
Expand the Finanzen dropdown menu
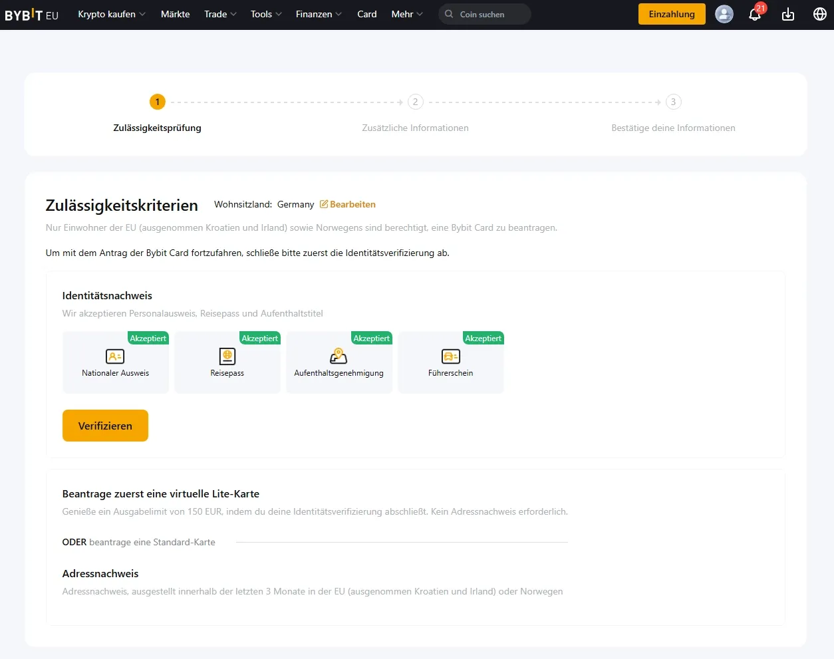coord(319,14)
